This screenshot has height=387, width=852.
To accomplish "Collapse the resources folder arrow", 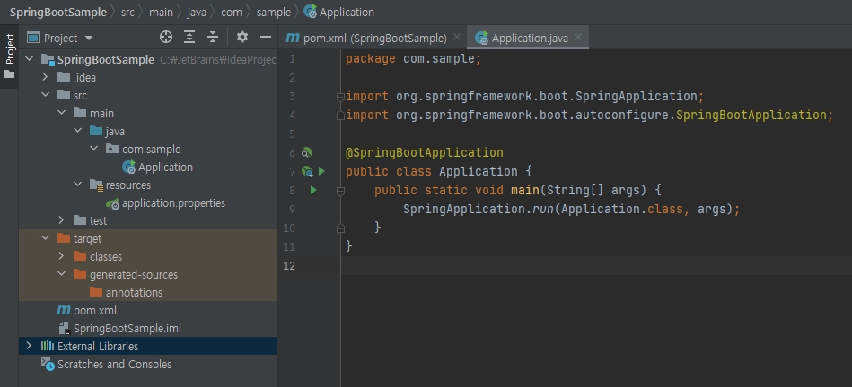I will coord(78,185).
